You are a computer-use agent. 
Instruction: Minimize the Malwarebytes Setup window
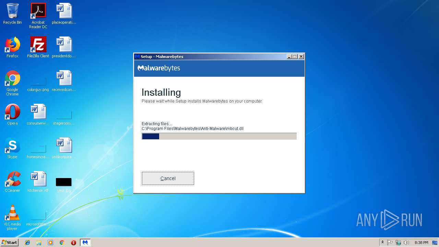(289, 57)
